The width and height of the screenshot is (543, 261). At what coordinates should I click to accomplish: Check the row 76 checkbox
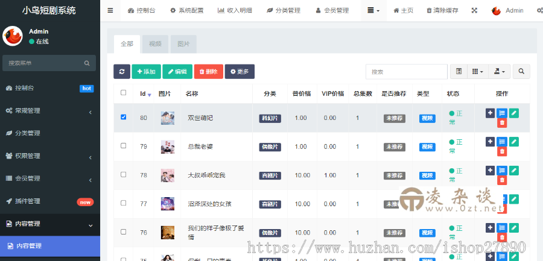(123, 232)
